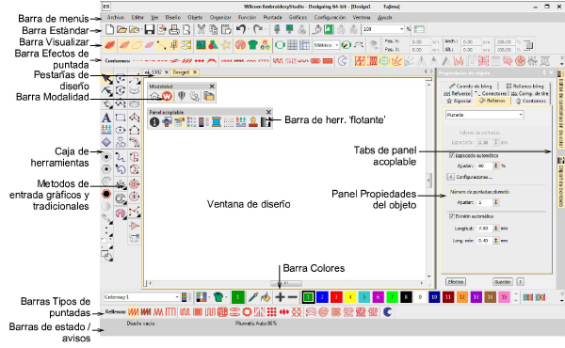
Task: Switch to the Corrido de bling tab
Action: (471, 86)
